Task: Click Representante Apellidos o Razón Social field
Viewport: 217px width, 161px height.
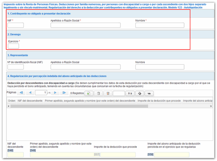Action: point(85,67)
